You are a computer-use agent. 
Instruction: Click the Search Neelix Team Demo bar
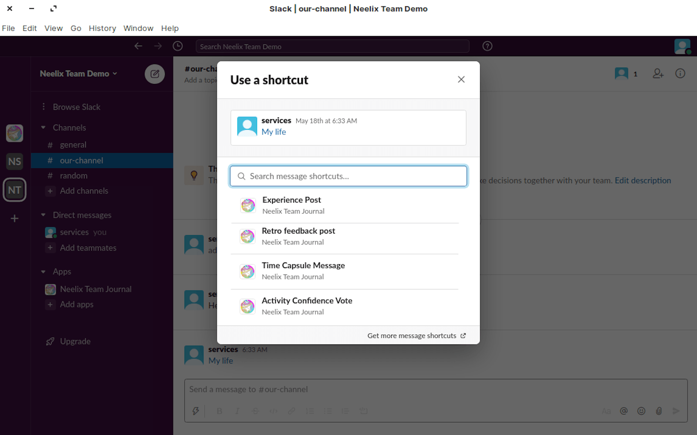click(332, 47)
